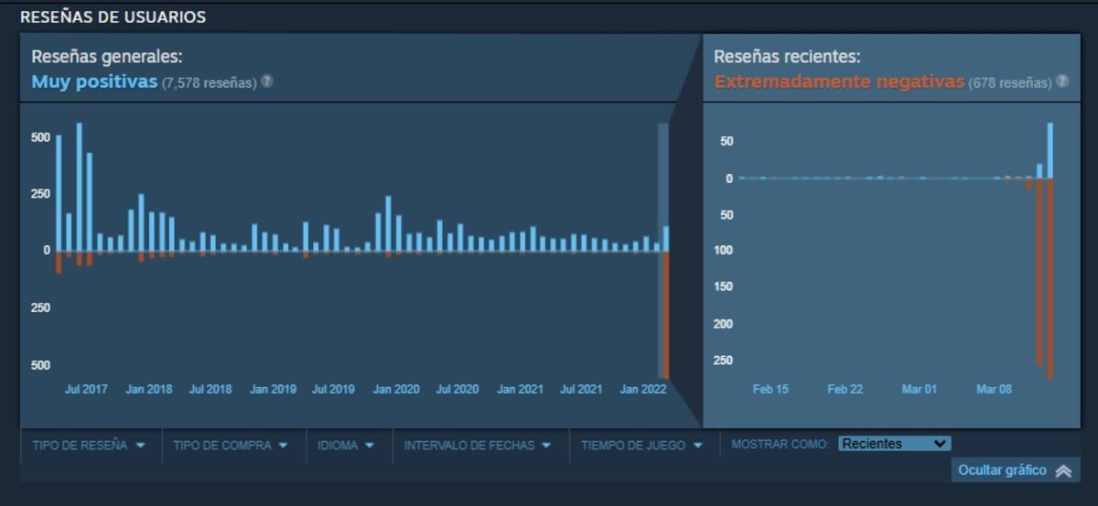Screen dimensions: 1098x506
Task: Click Mostrar como label
Action: [x=780, y=444]
